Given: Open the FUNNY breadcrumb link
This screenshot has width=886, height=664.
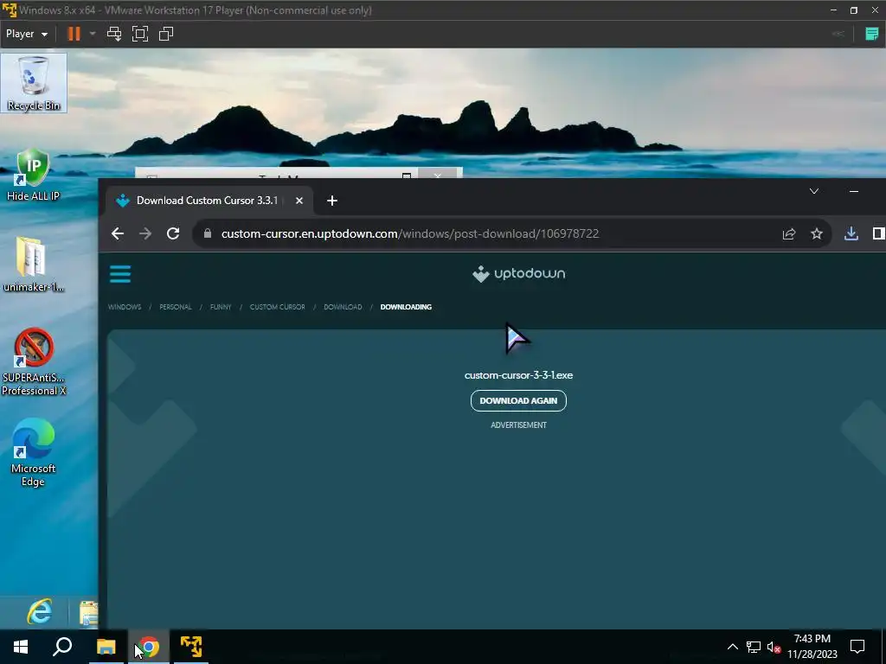Looking at the screenshot, I should tap(221, 307).
